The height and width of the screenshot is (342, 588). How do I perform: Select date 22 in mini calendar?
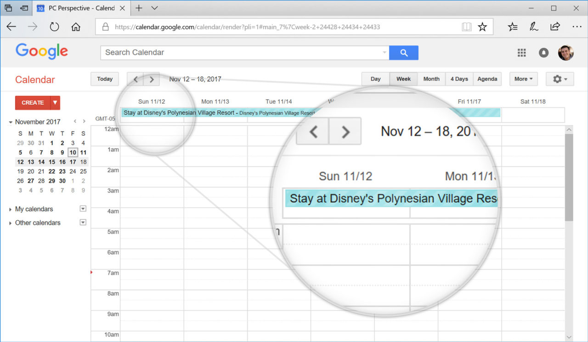(x=52, y=171)
